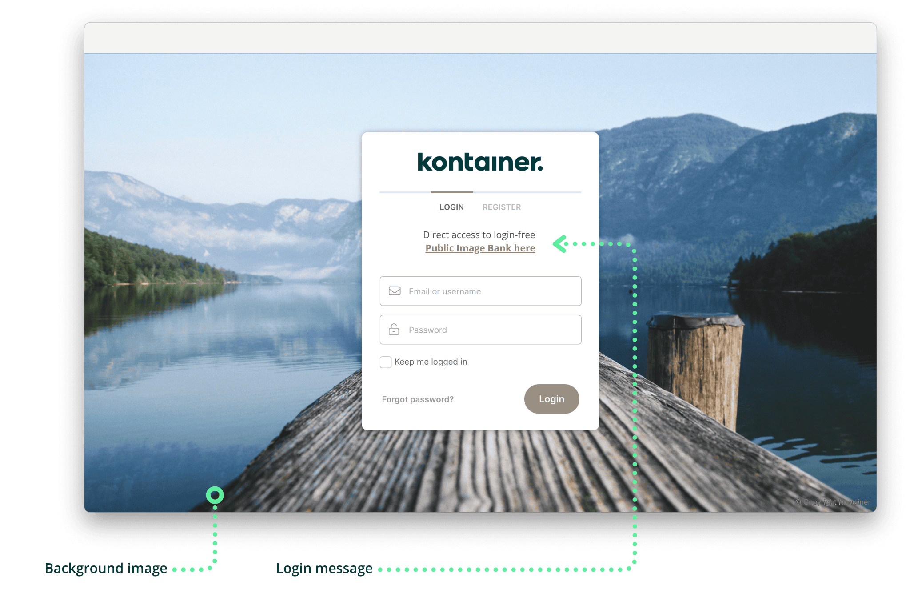The height and width of the screenshot is (589, 910).
Task: Enable the Keep me logged in checkbox
Action: (x=385, y=362)
